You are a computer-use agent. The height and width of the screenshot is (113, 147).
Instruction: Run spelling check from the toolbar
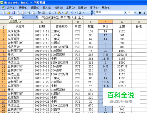pyautogui.click(x=39, y=13)
